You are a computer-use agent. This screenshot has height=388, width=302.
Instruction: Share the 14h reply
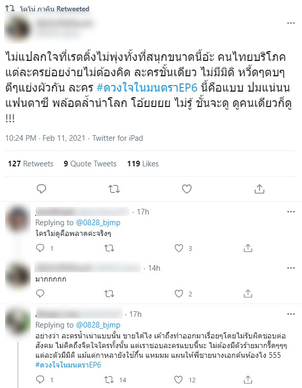coord(248,293)
